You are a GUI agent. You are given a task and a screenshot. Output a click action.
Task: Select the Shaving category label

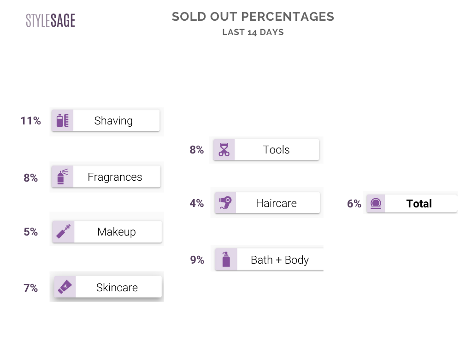(x=113, y=121)
